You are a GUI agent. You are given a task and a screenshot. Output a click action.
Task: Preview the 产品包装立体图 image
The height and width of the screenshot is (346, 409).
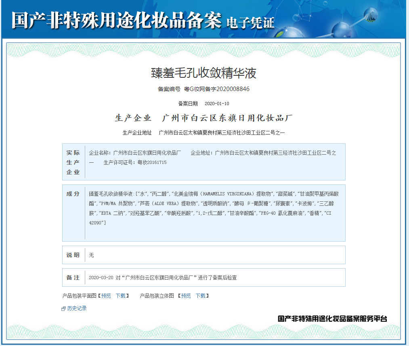click(x=186, y=296)
